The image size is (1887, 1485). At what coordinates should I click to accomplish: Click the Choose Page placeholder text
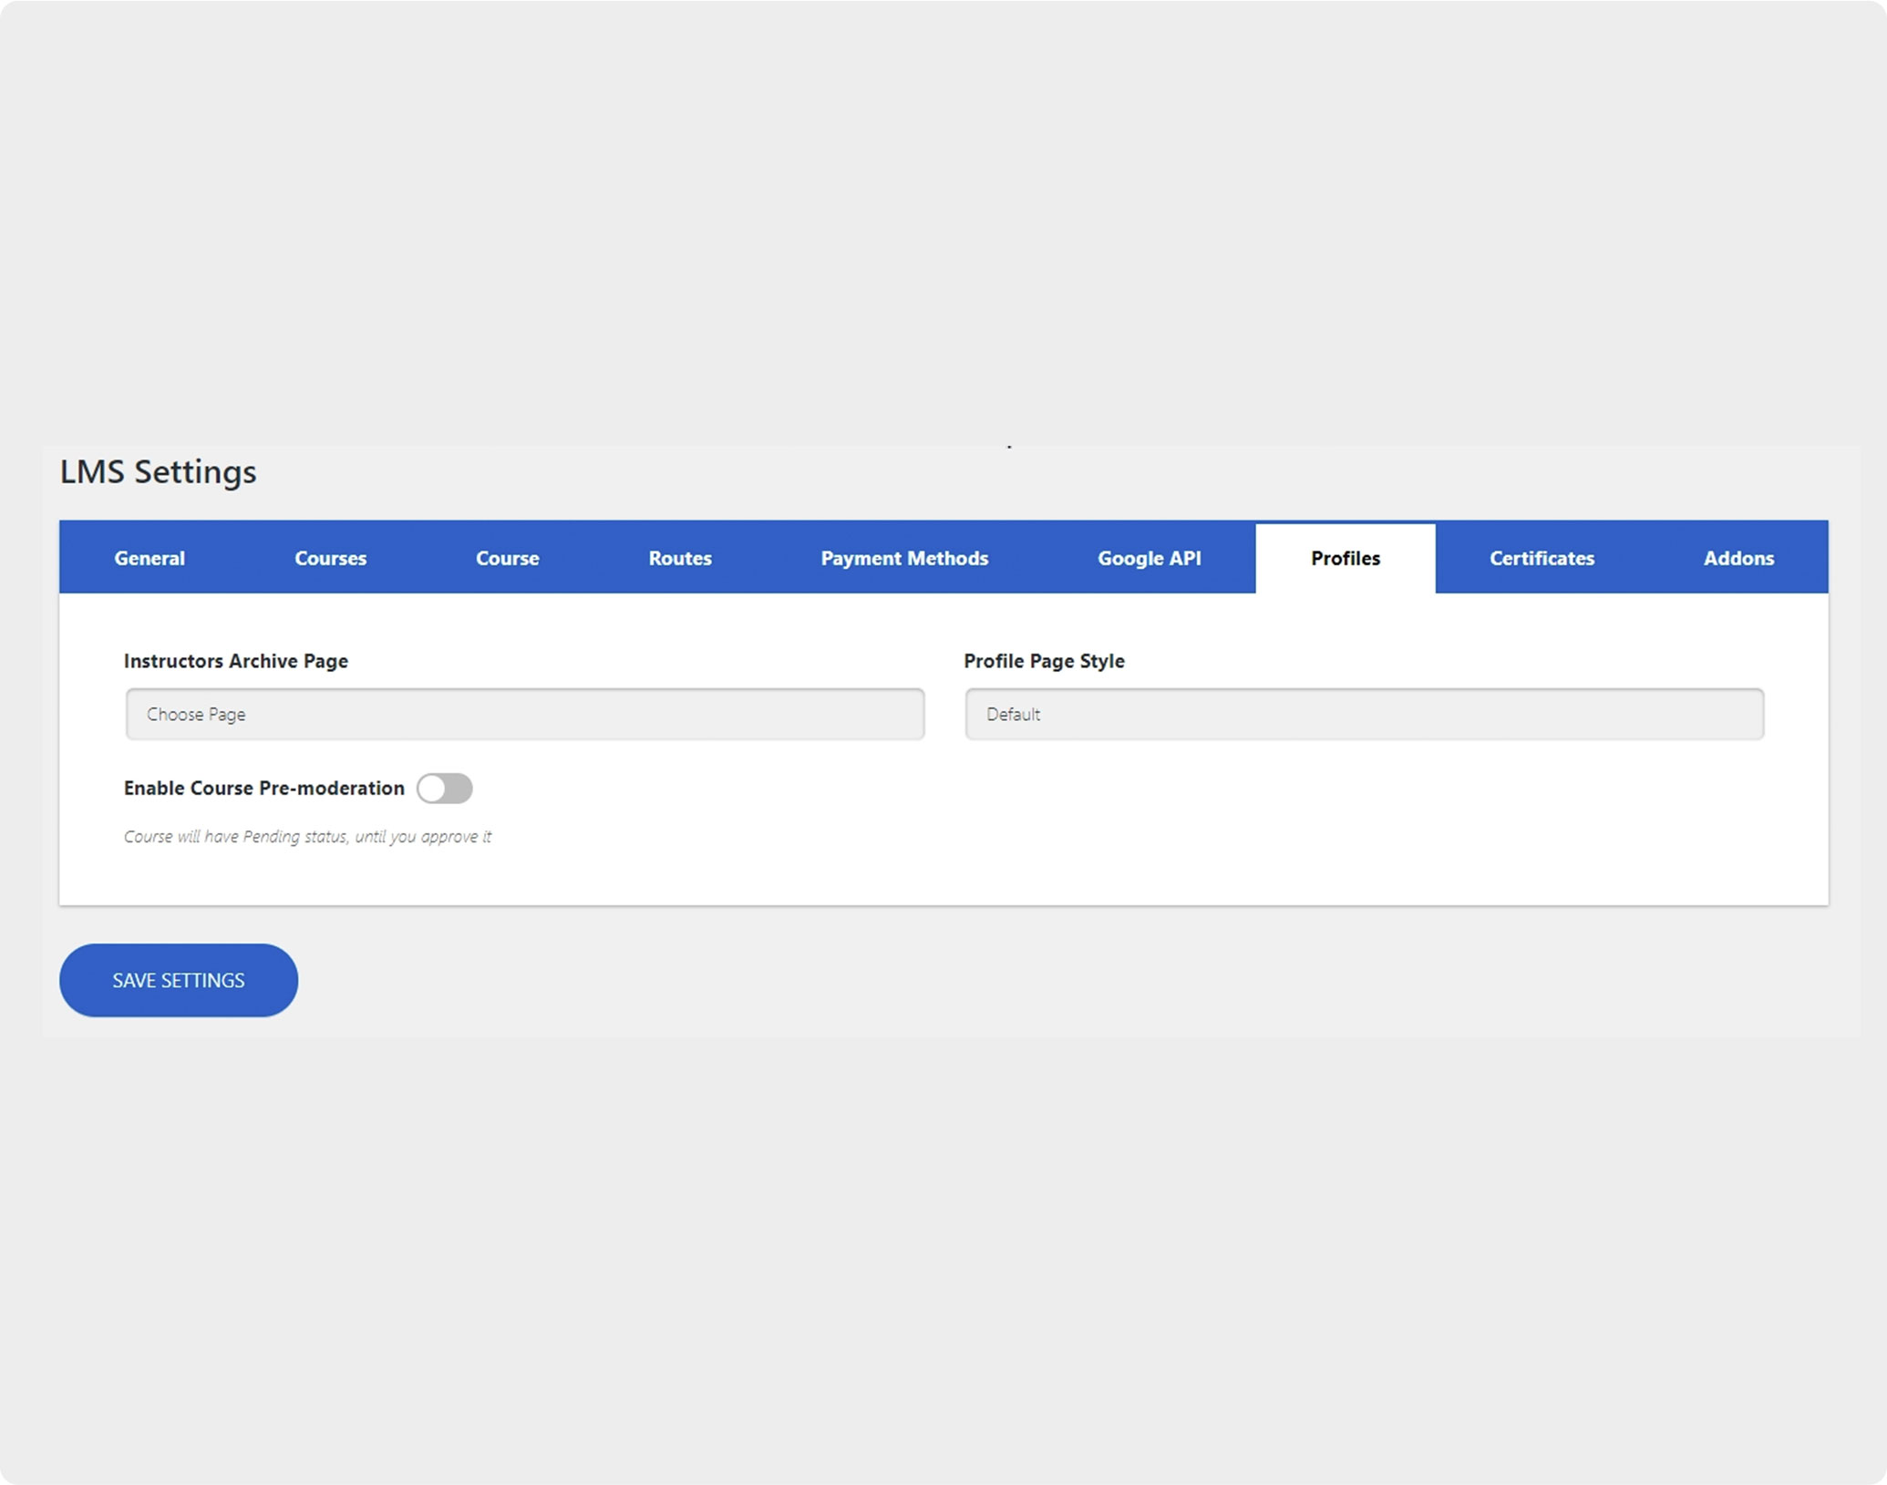pyautogui.click(x=196, y=715)
